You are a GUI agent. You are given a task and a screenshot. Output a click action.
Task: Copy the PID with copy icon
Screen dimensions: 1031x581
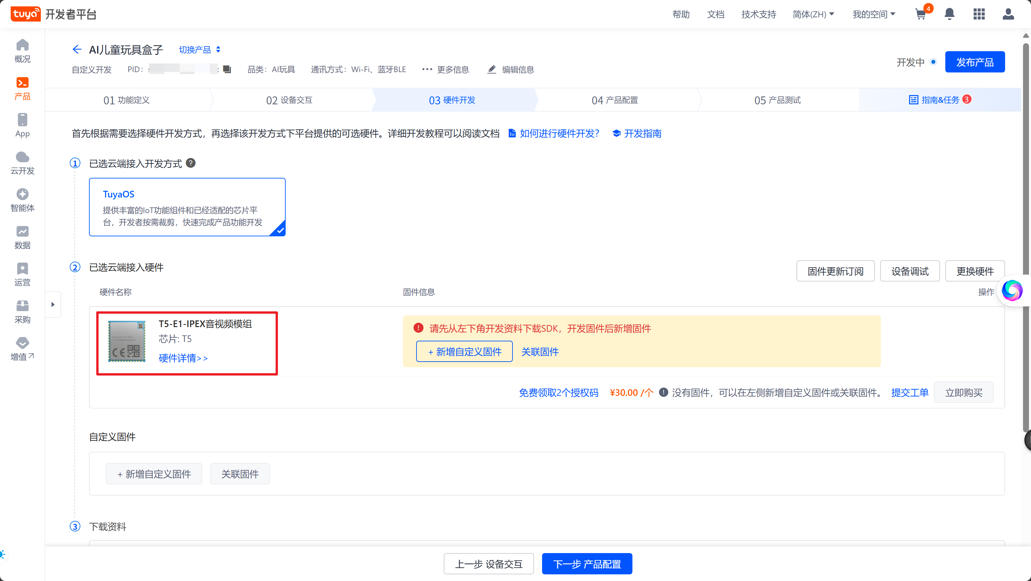click(x=227, y=69)
